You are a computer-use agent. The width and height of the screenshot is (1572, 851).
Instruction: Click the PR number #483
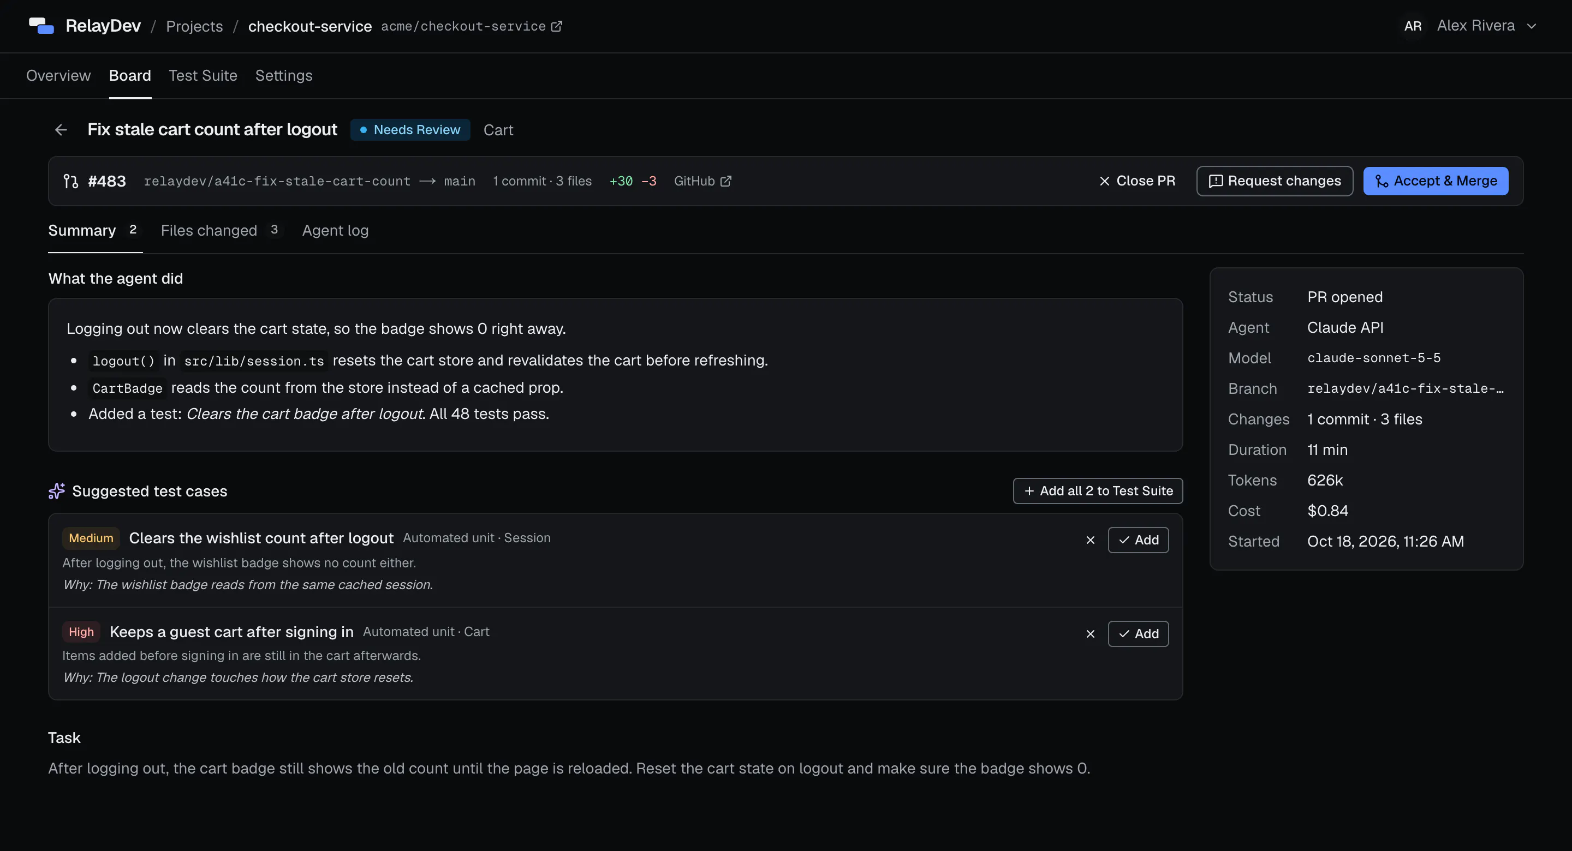[107, 181]
